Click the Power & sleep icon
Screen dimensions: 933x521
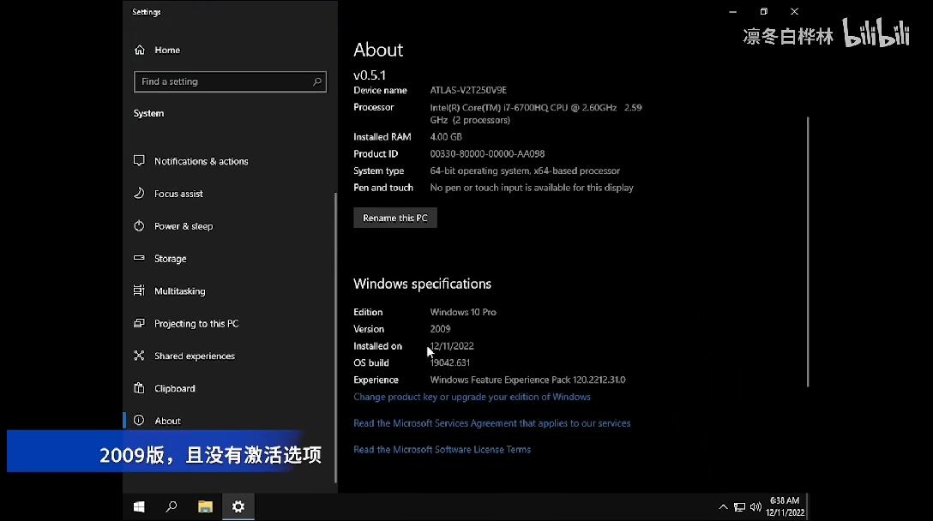click(139, 226)
